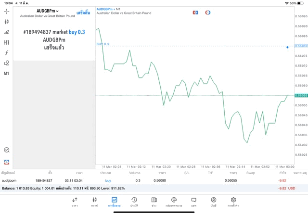The height and width of the screenshot is (215, 308).
Task: Switch to the ราคา (Quotes) tab
Action: (75, 202)
